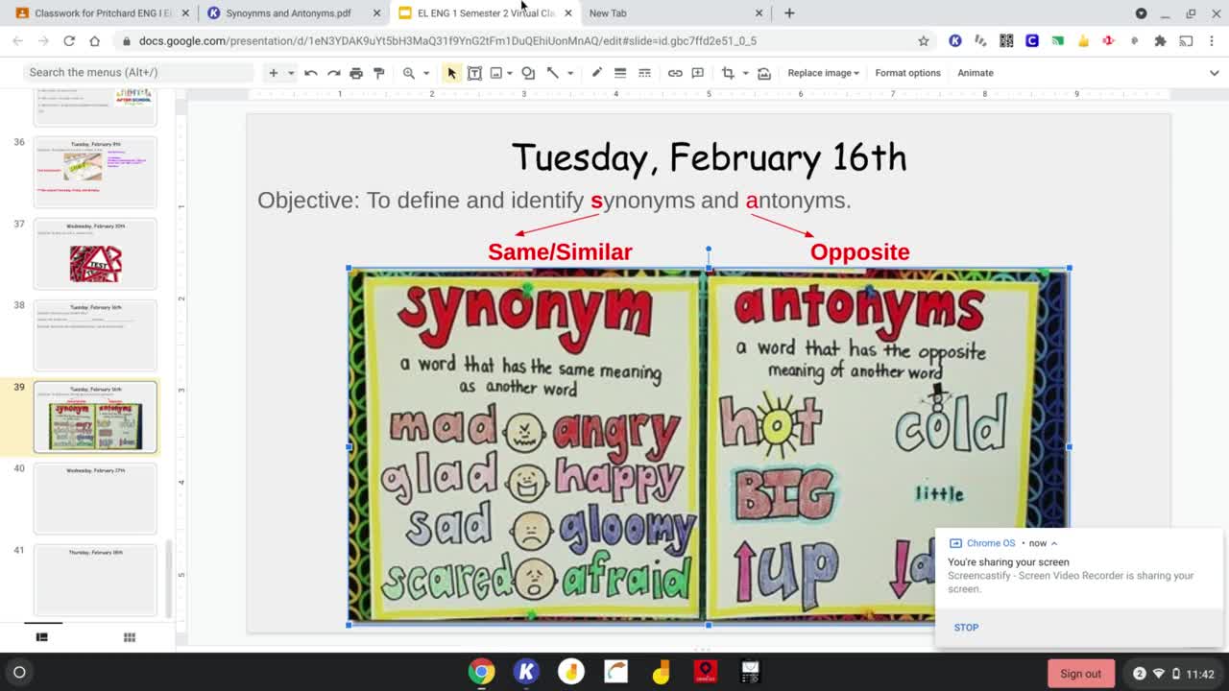Click the red Same/Similar label
Screen dimensions: 1229x691
[x=560, y=251]
